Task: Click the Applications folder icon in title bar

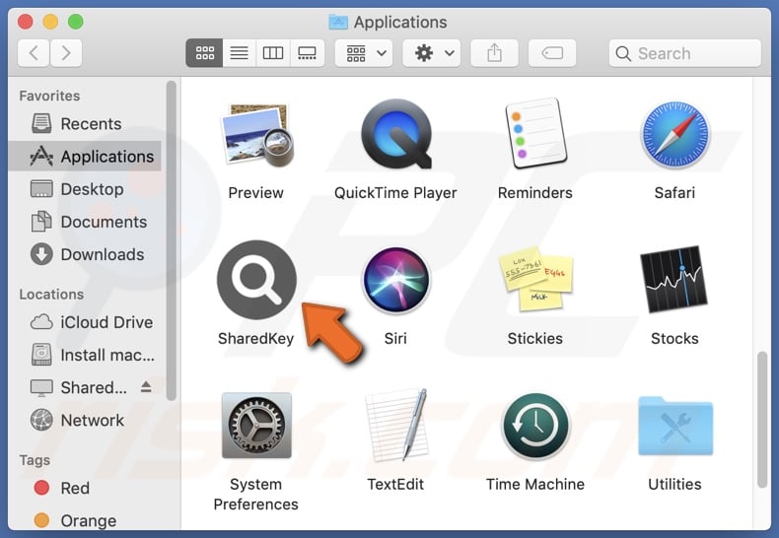Action: click(x=338, y=22)
